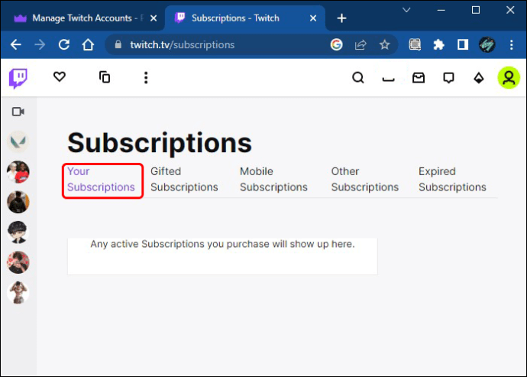The height and width of the screenshot is (377, 527).
Task: Open Following via the heart icon
Action: click(x=60, y=77)
